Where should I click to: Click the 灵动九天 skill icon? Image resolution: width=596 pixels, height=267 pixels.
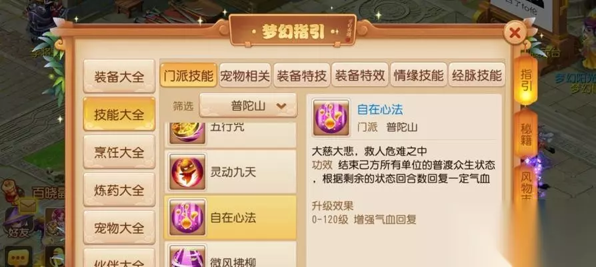[187, 172]
